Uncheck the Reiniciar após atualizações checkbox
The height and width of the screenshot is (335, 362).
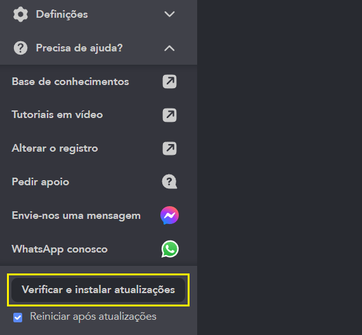pos(18,317)
